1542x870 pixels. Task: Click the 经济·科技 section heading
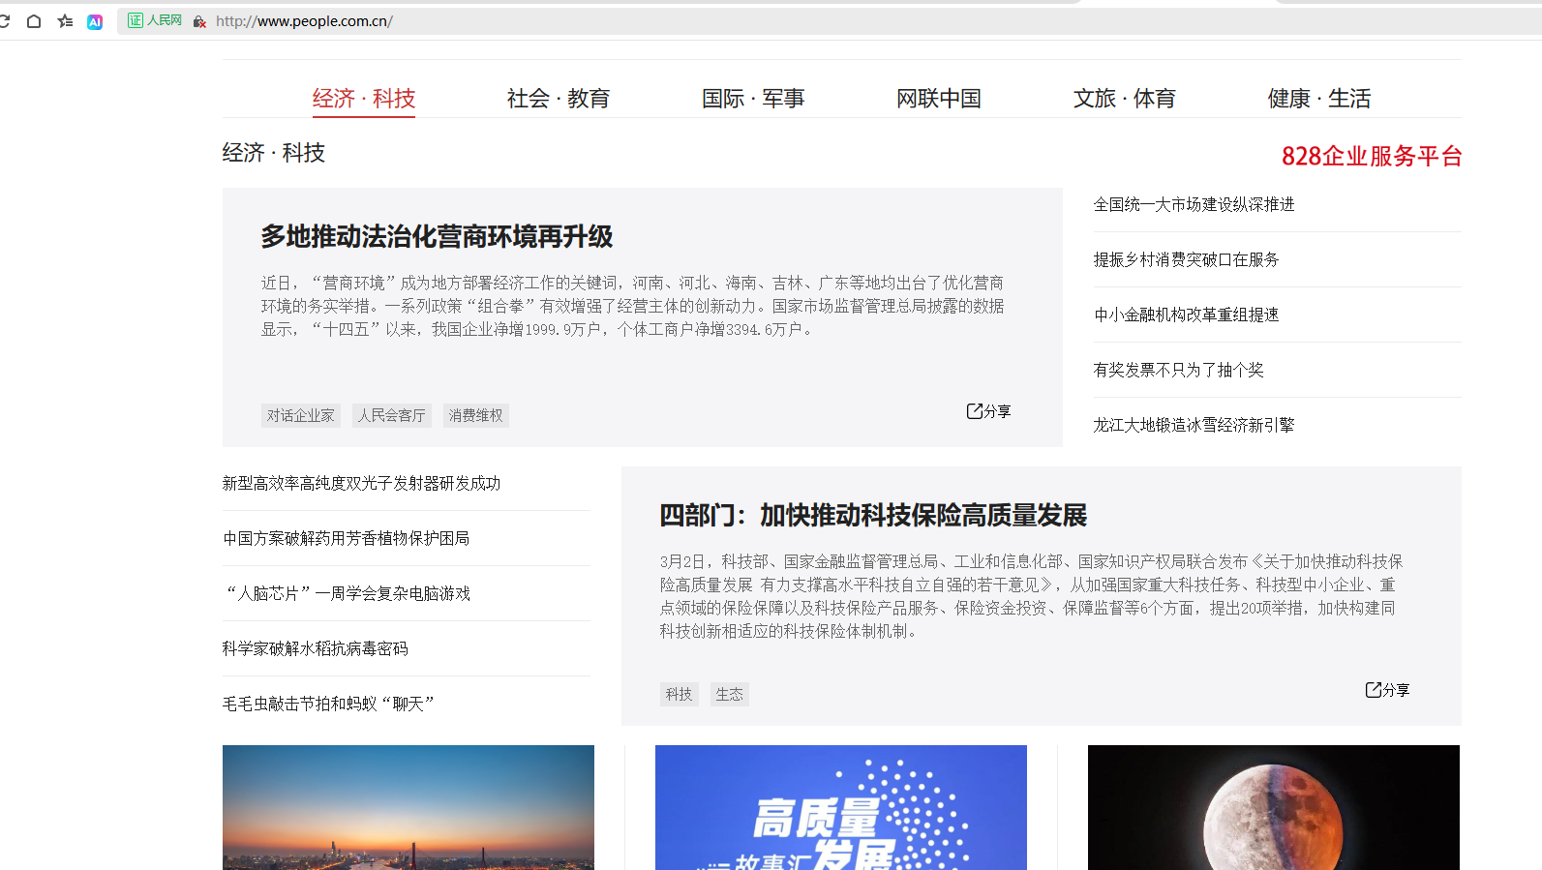274,153
